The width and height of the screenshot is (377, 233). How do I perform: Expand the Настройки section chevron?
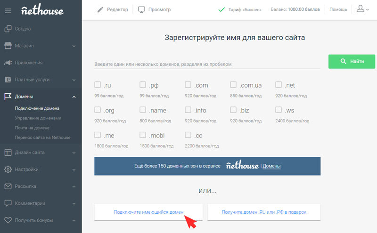coord(74,169)
